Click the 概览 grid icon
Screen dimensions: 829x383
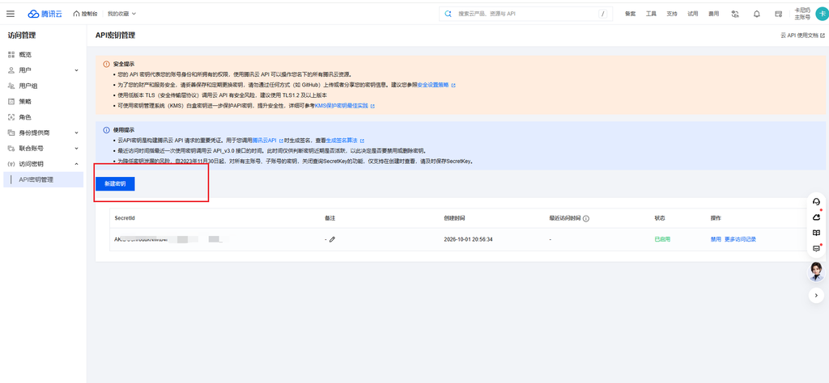click(11, 54)
